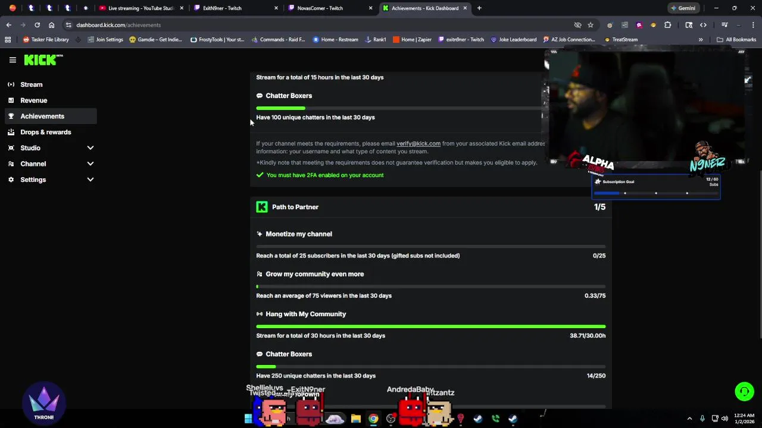Viewport: 762px width, 428px height.
Task: Click the taskbar volume speaker icon
Action: [x=724, y=418]
